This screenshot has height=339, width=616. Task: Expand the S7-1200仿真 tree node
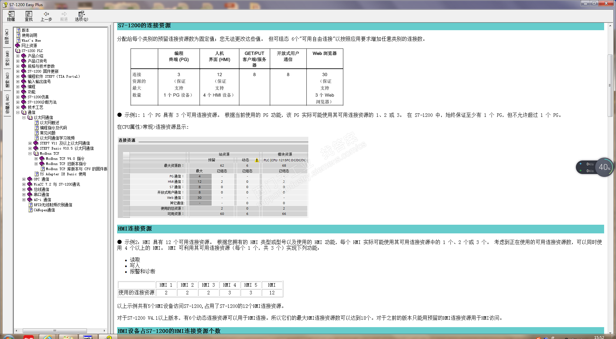18,97
